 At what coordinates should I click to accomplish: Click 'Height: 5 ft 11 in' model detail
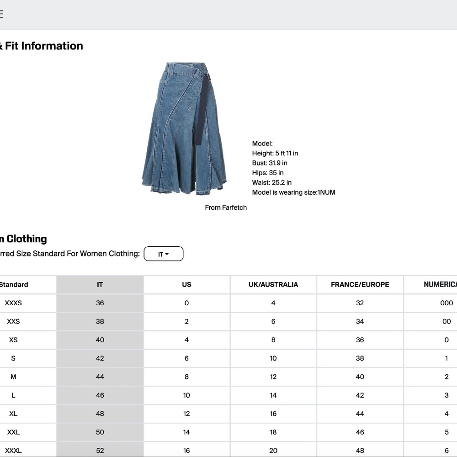point(275,153)
